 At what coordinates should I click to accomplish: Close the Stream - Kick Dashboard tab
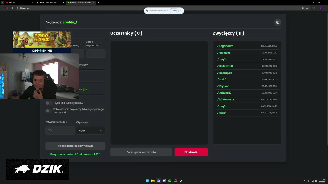click(x=63, y=3)
